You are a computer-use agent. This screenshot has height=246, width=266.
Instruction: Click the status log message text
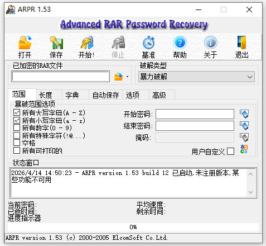pos(125,176)
